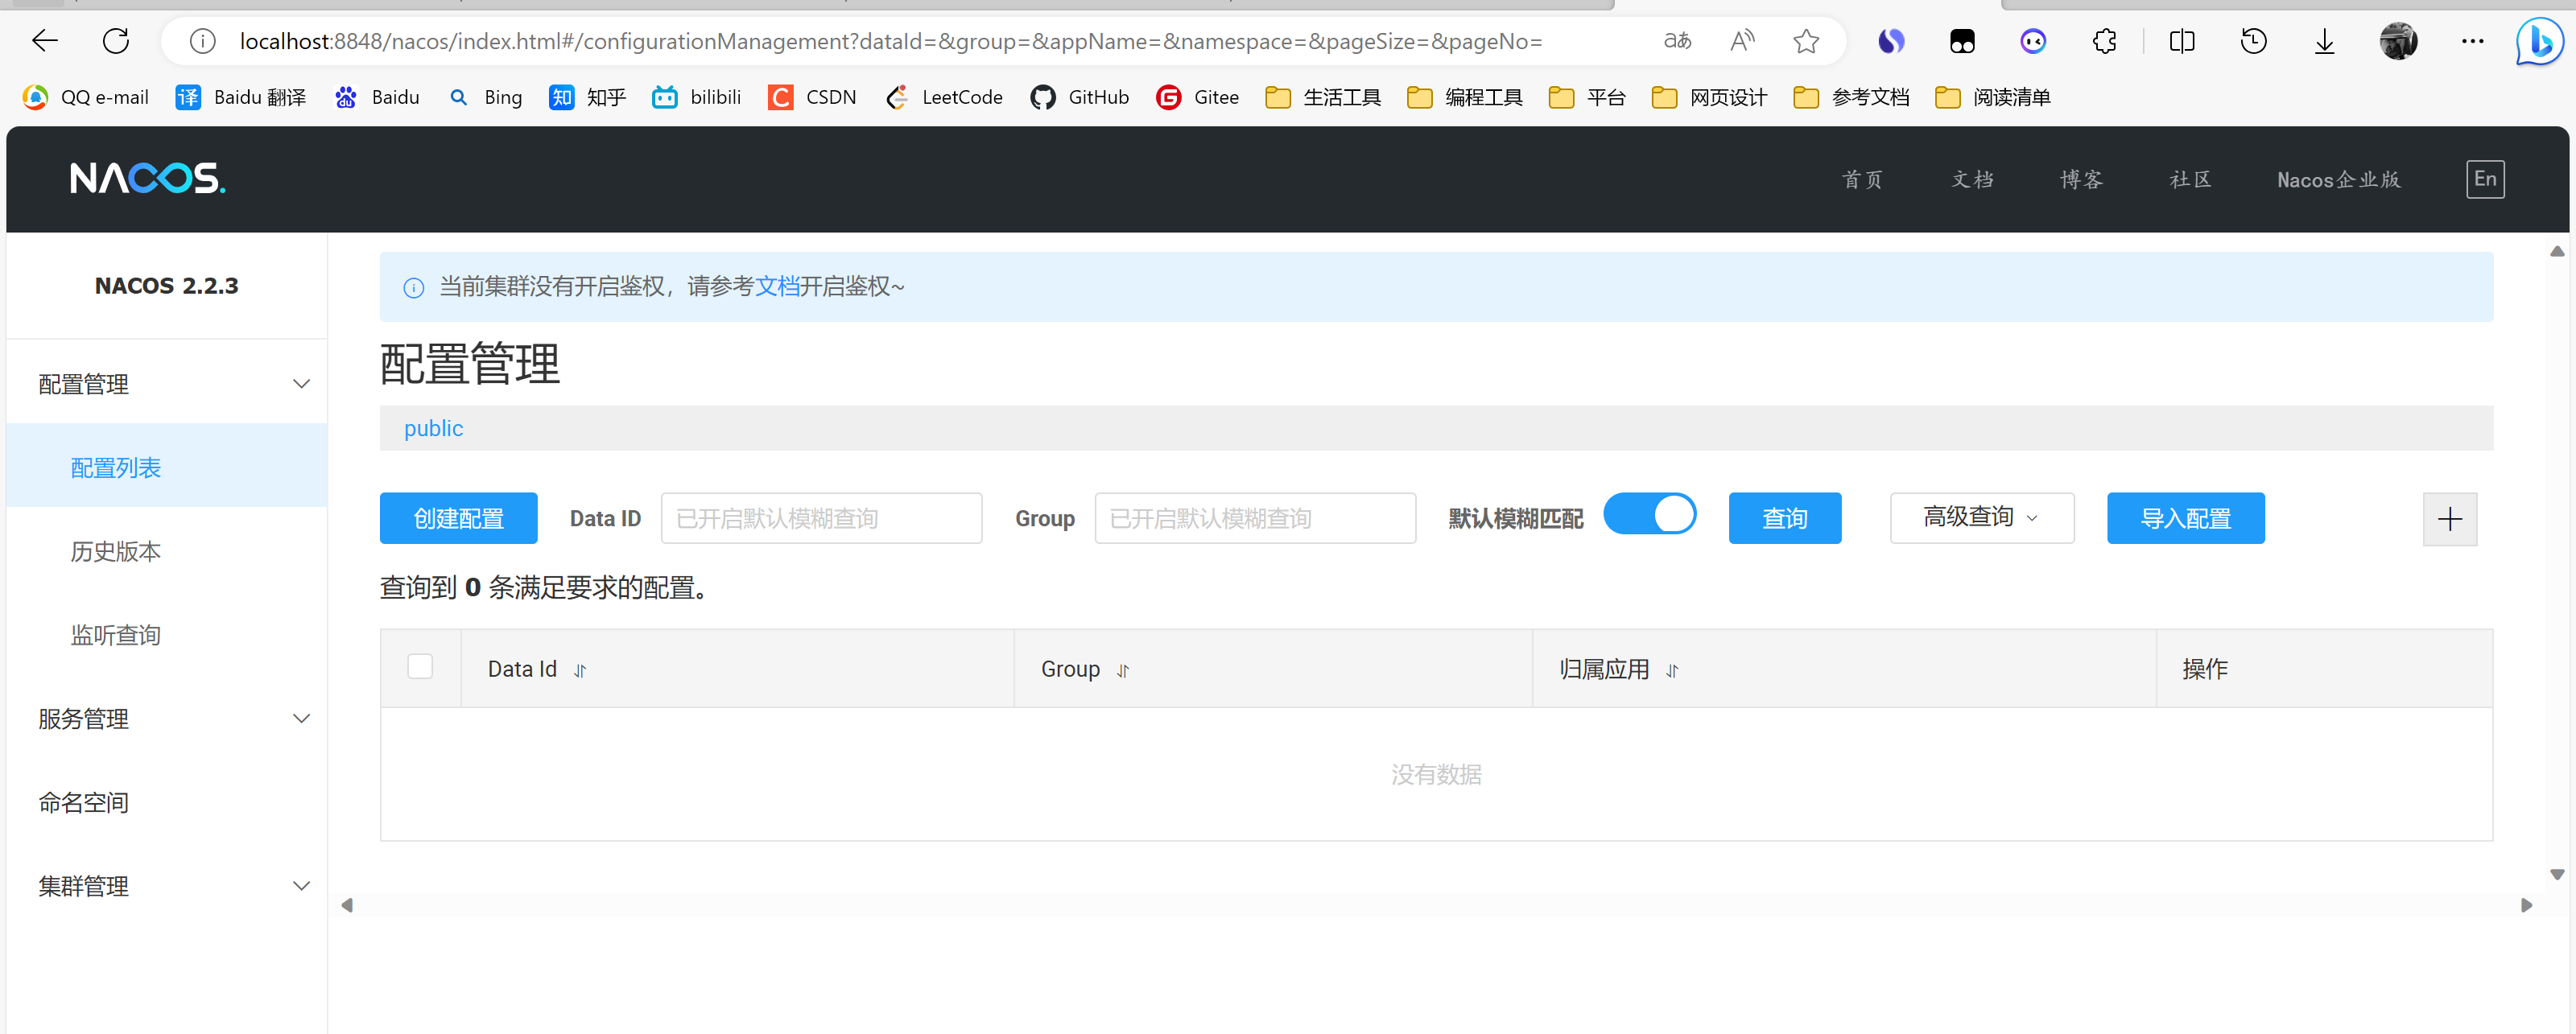Open 高级查询 dropdown

pos(1981,518)
